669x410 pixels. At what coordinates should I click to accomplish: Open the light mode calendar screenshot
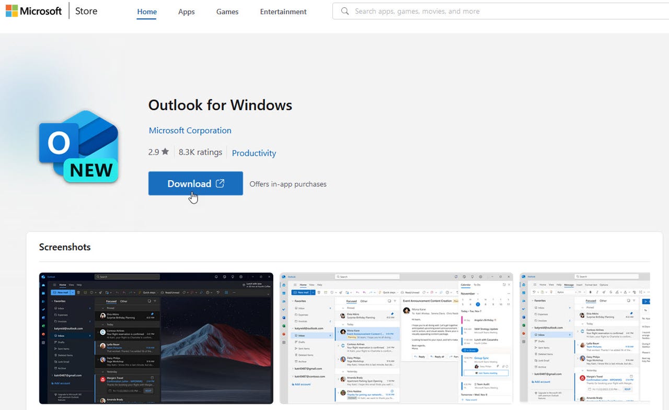tap(396, 338)
